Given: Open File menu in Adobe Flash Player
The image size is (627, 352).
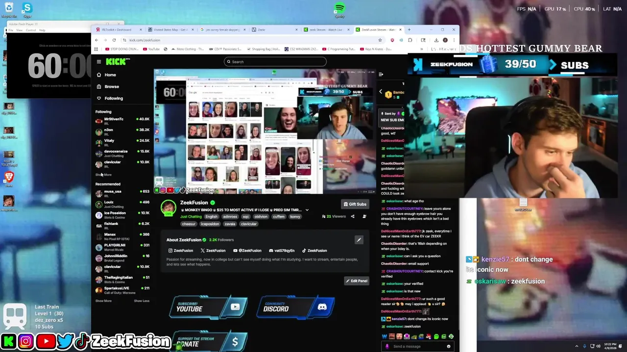Looking at the screenshot, I should pyautogui.click(x=10, y=30).
